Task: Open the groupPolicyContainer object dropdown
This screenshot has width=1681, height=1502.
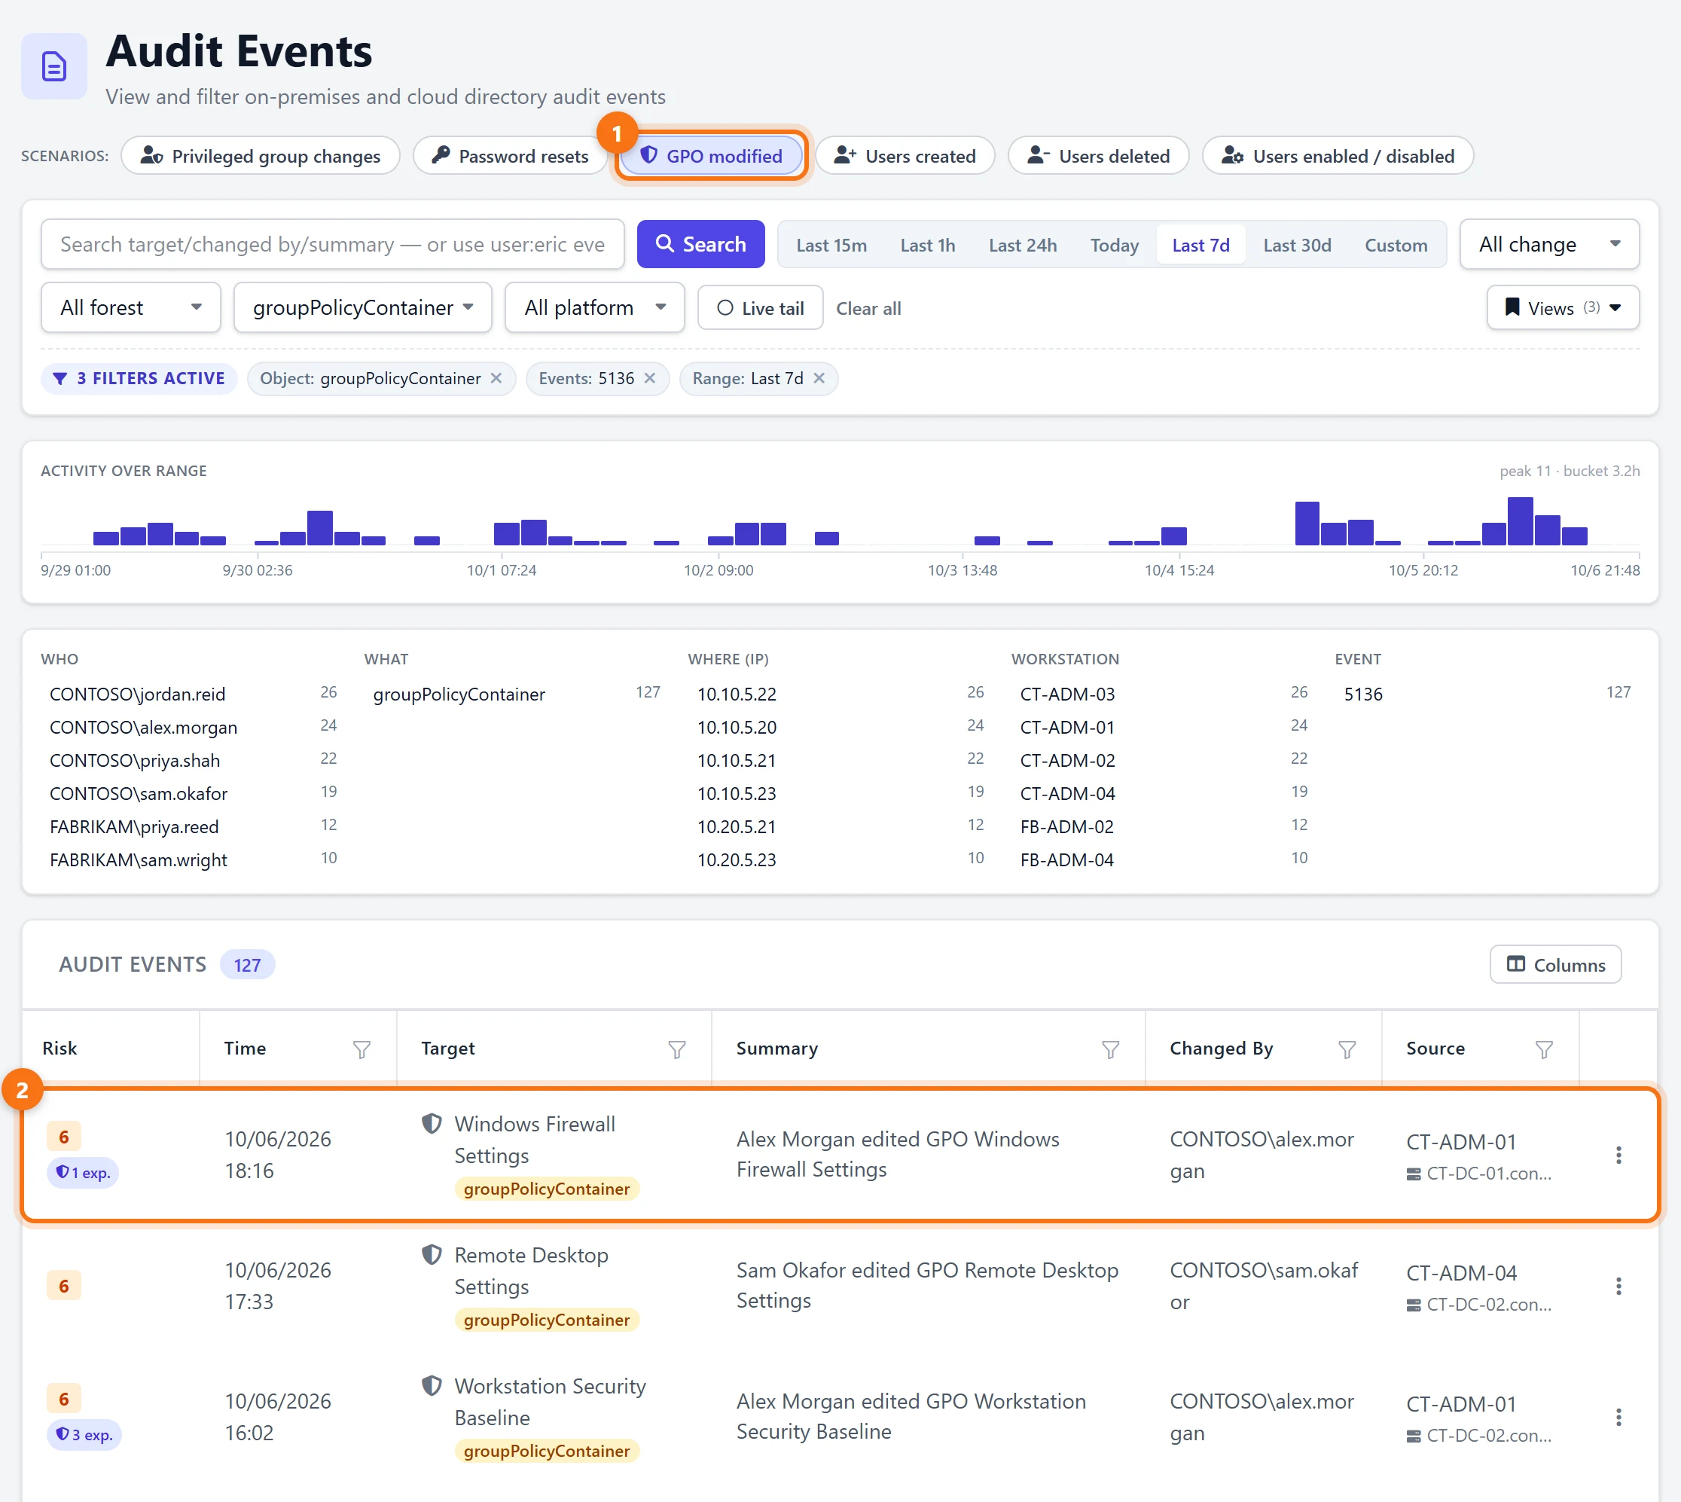Action: [362, 308]
